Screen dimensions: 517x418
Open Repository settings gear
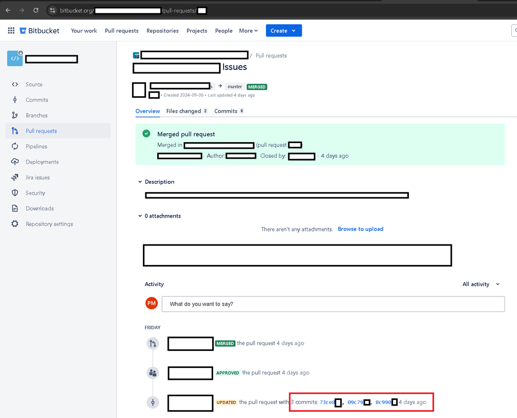click(15, 224)
